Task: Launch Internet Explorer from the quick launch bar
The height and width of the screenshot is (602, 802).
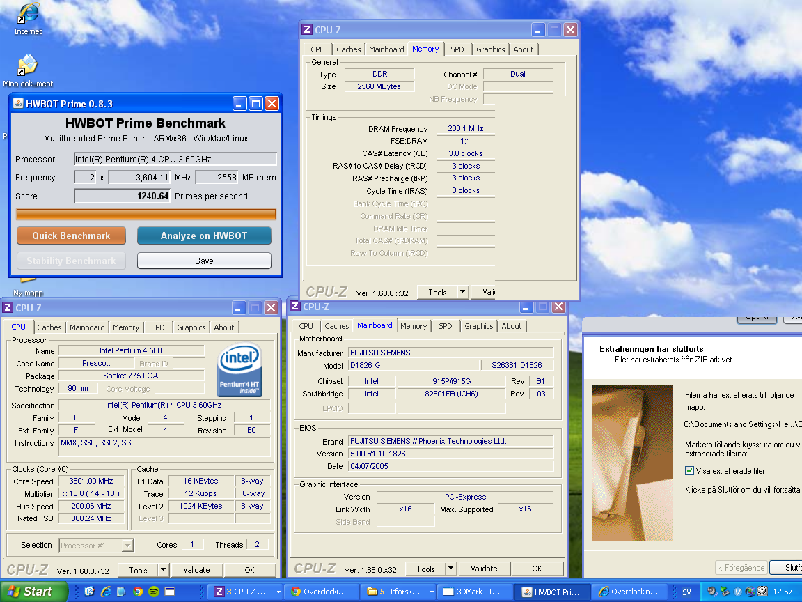Action: tap(107, 592)
